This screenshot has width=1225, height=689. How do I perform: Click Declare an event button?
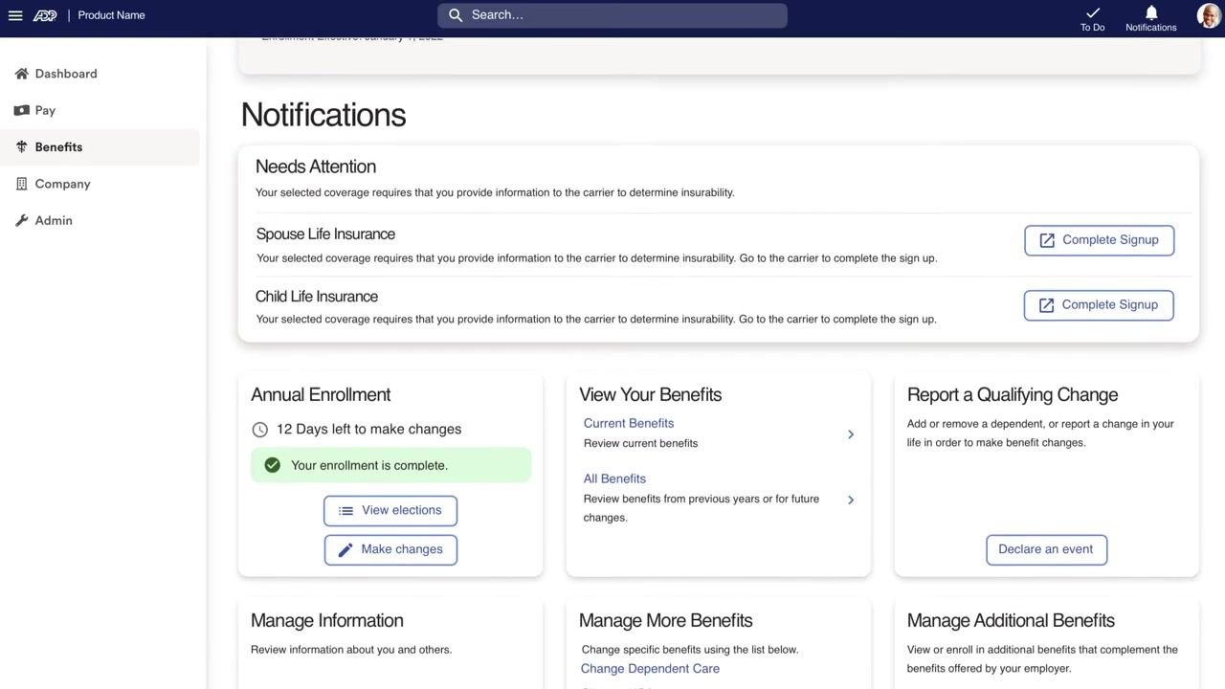click(1046, 550)
